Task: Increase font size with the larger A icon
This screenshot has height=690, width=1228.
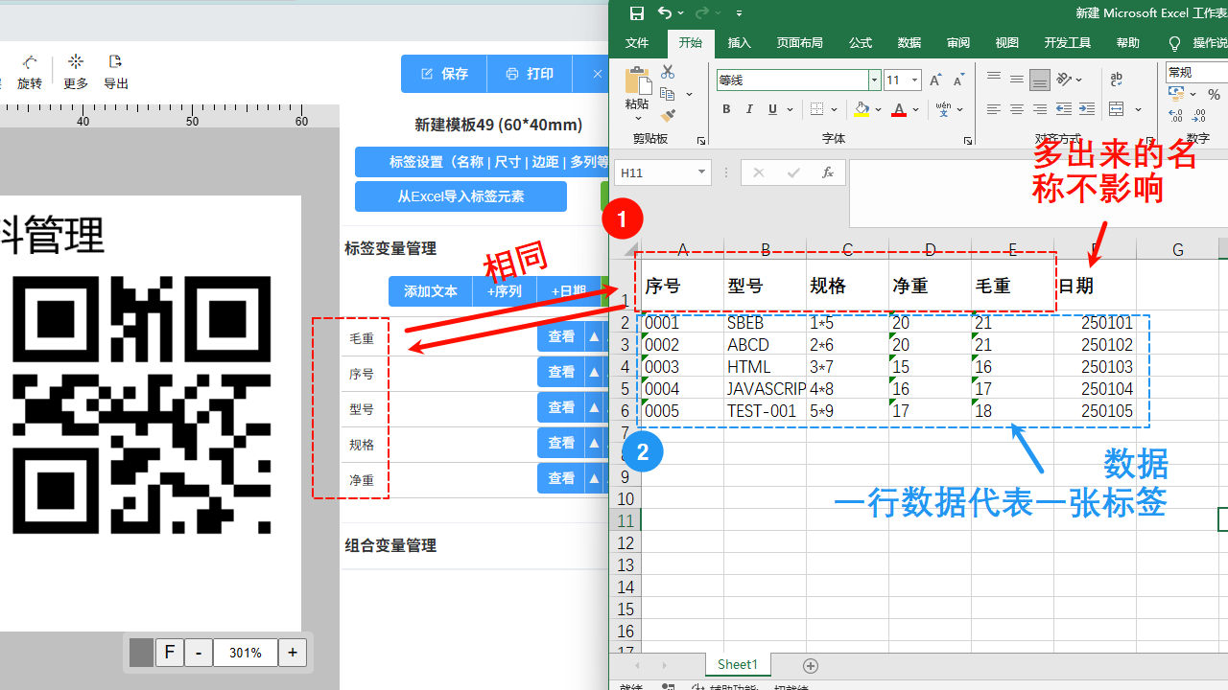Action: coord(935,80)
